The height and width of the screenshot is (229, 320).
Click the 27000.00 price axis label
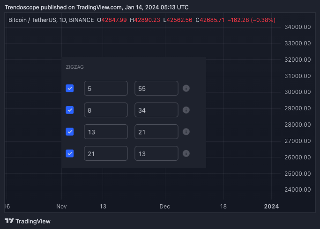pyautogui.click(x=298, y=141)
